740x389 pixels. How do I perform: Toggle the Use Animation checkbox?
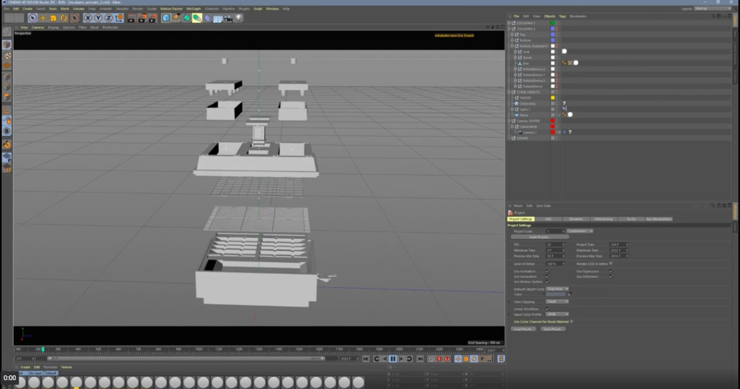click(x=547, y=271)
